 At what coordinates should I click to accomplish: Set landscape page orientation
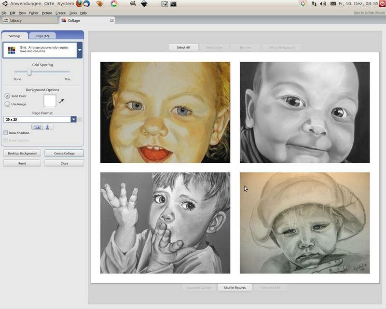[37, 127]
